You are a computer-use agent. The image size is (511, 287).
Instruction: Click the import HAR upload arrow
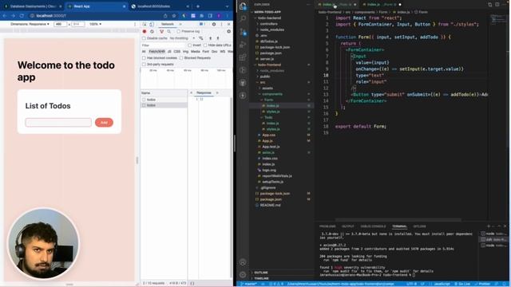pos(211,38)
